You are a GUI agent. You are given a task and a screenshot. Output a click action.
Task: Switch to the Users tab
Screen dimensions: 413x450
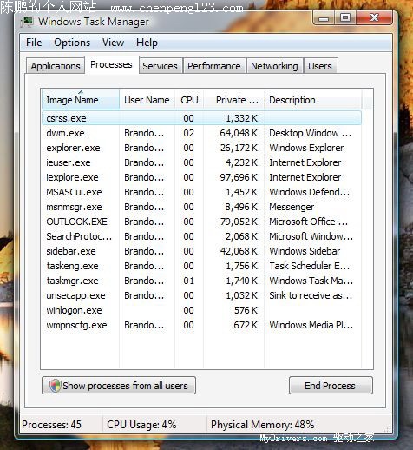point(320,66)
